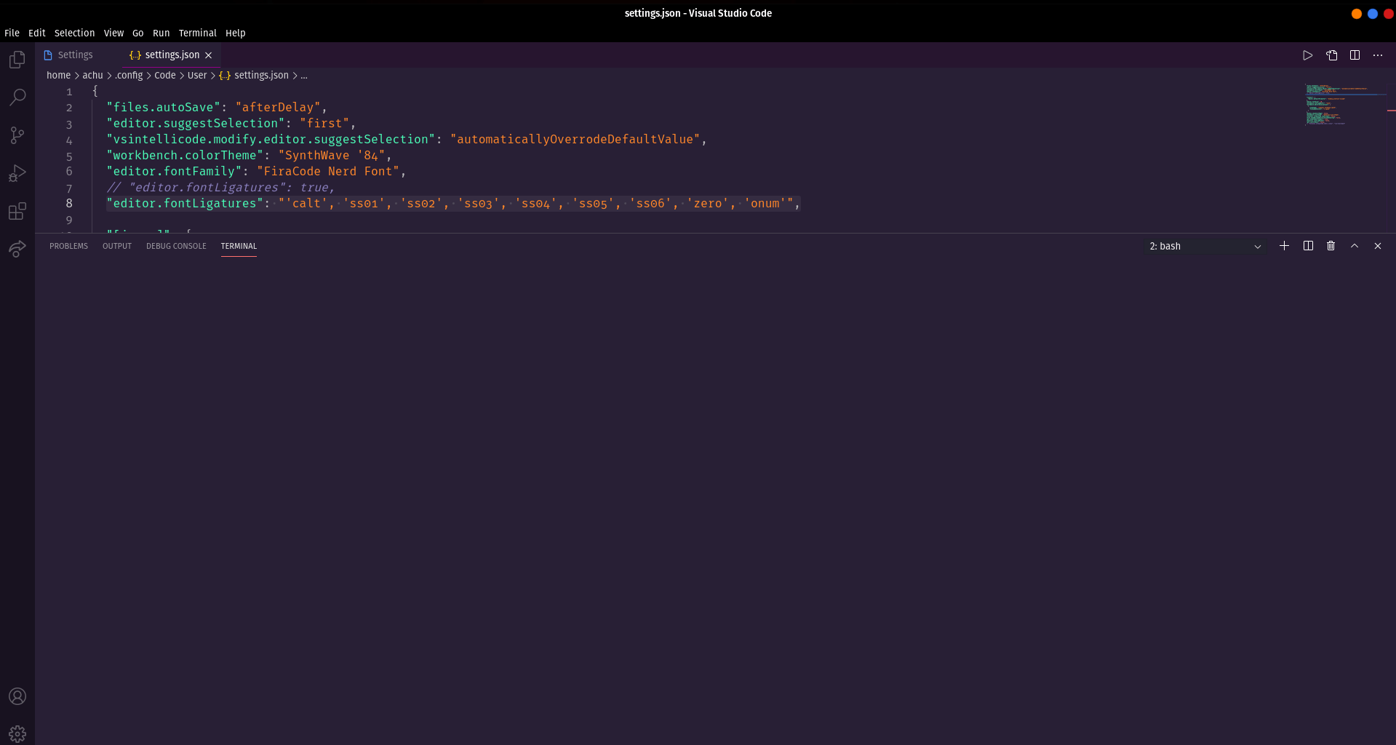1396x745 pixels.
Task: Click the "files.autoSave" key text
Action: point(163,108)
